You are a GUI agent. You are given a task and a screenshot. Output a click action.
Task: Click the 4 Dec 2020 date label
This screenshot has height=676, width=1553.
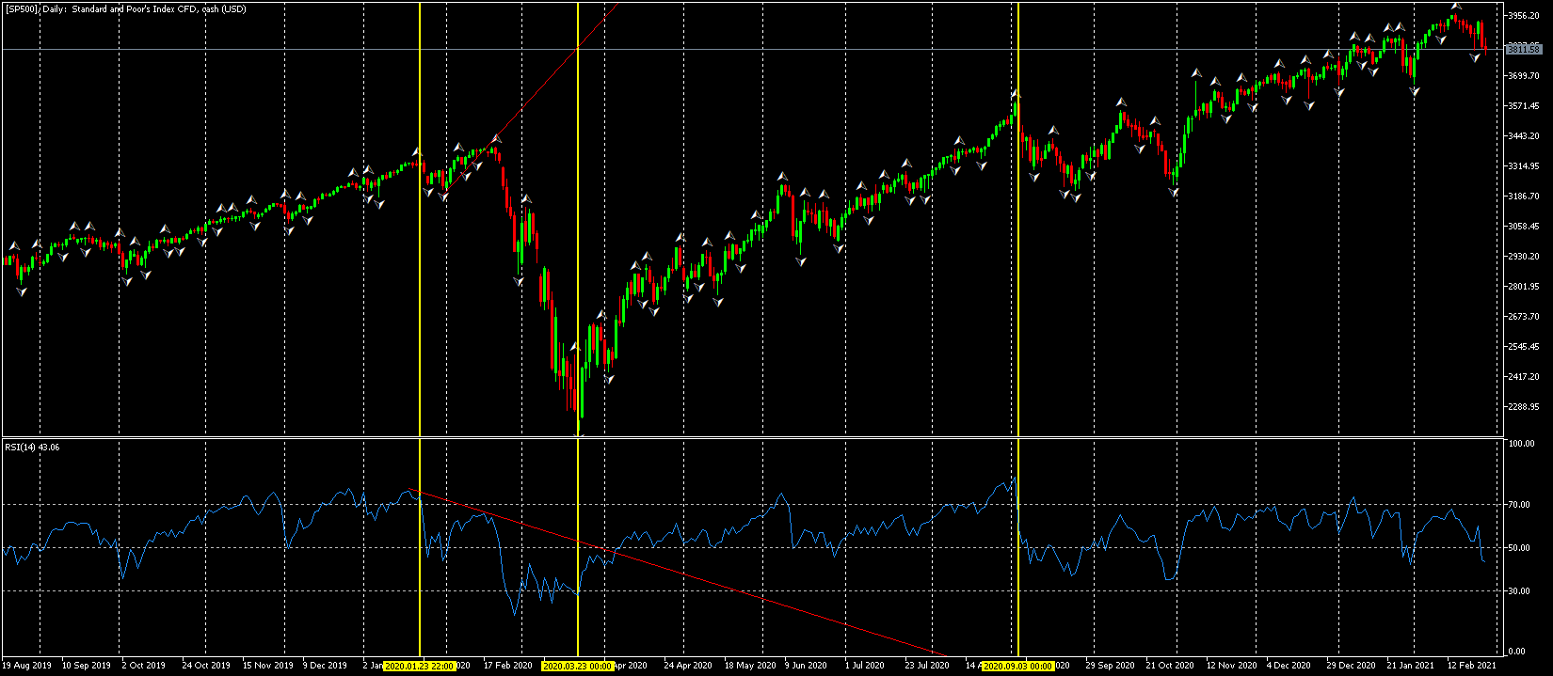point(1289,666)
